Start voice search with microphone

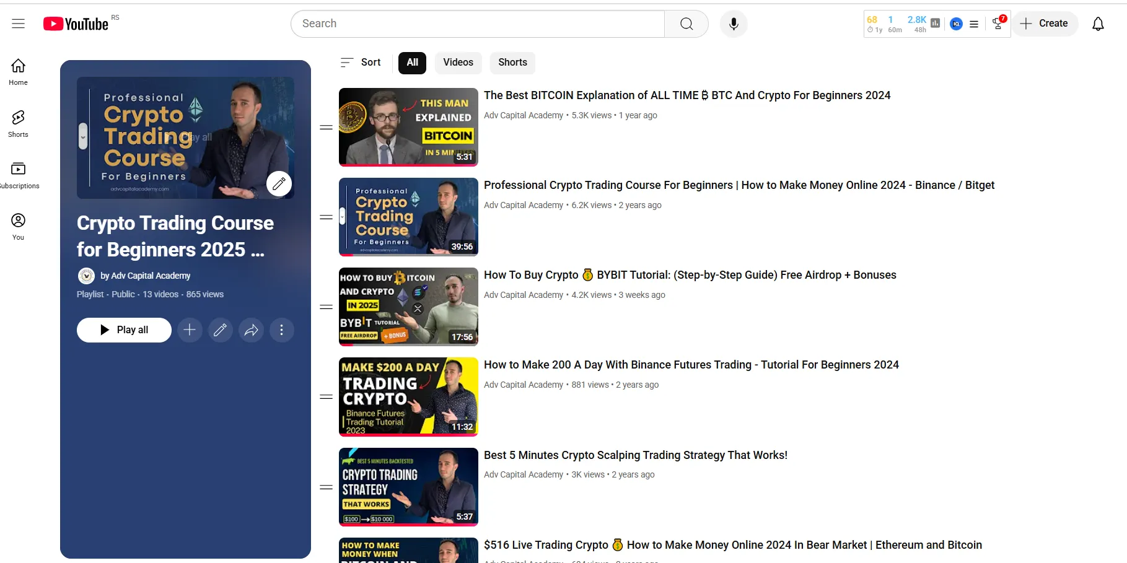[x=734, y=24]
